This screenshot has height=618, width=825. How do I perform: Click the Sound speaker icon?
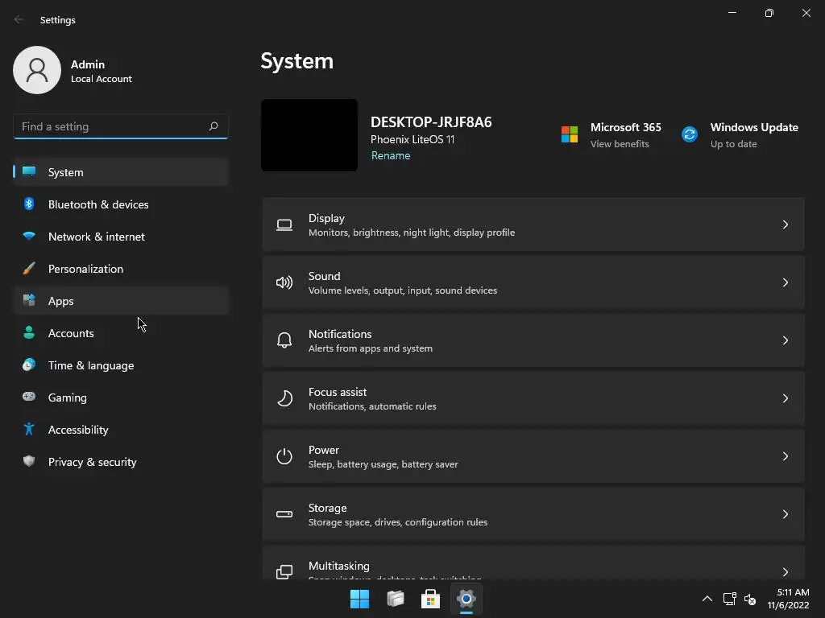pyautogui.click(x=284, y=282)
